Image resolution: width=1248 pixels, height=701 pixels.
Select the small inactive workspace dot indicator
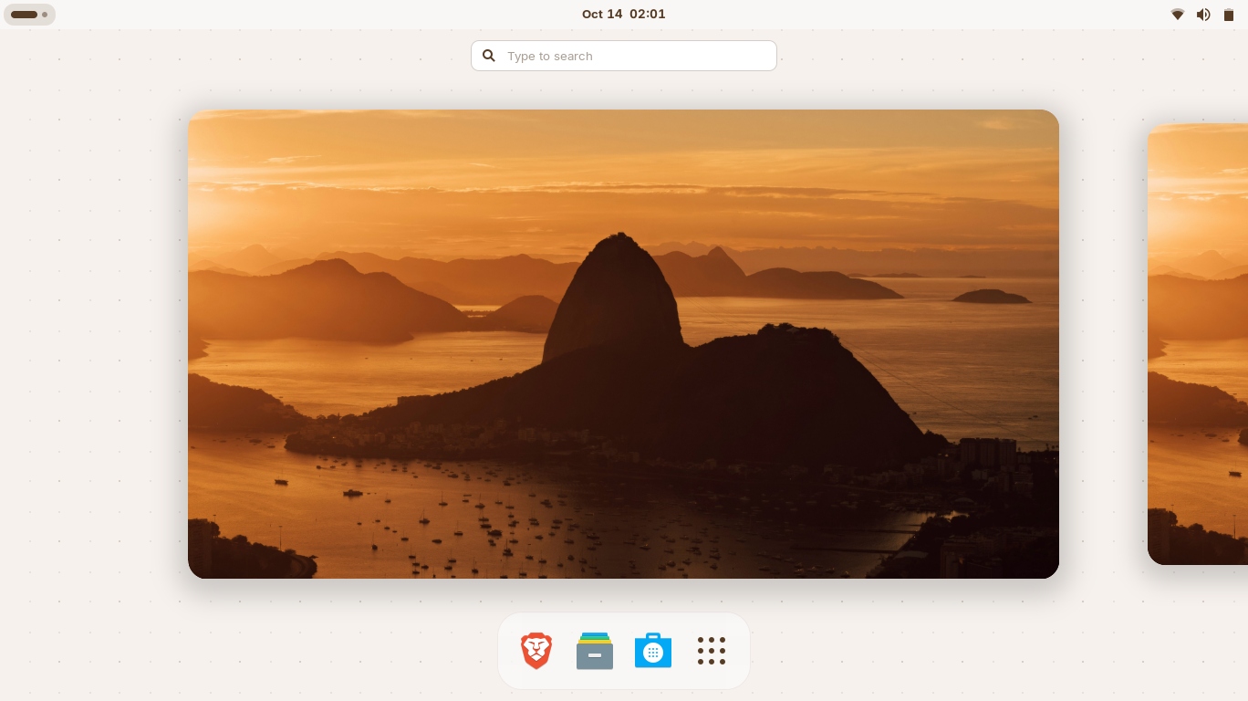(x=45, y=15)
